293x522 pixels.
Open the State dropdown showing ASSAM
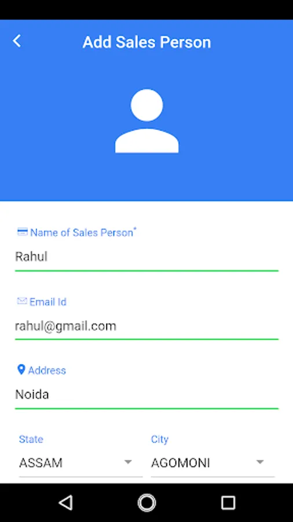[x=80, y=463]
